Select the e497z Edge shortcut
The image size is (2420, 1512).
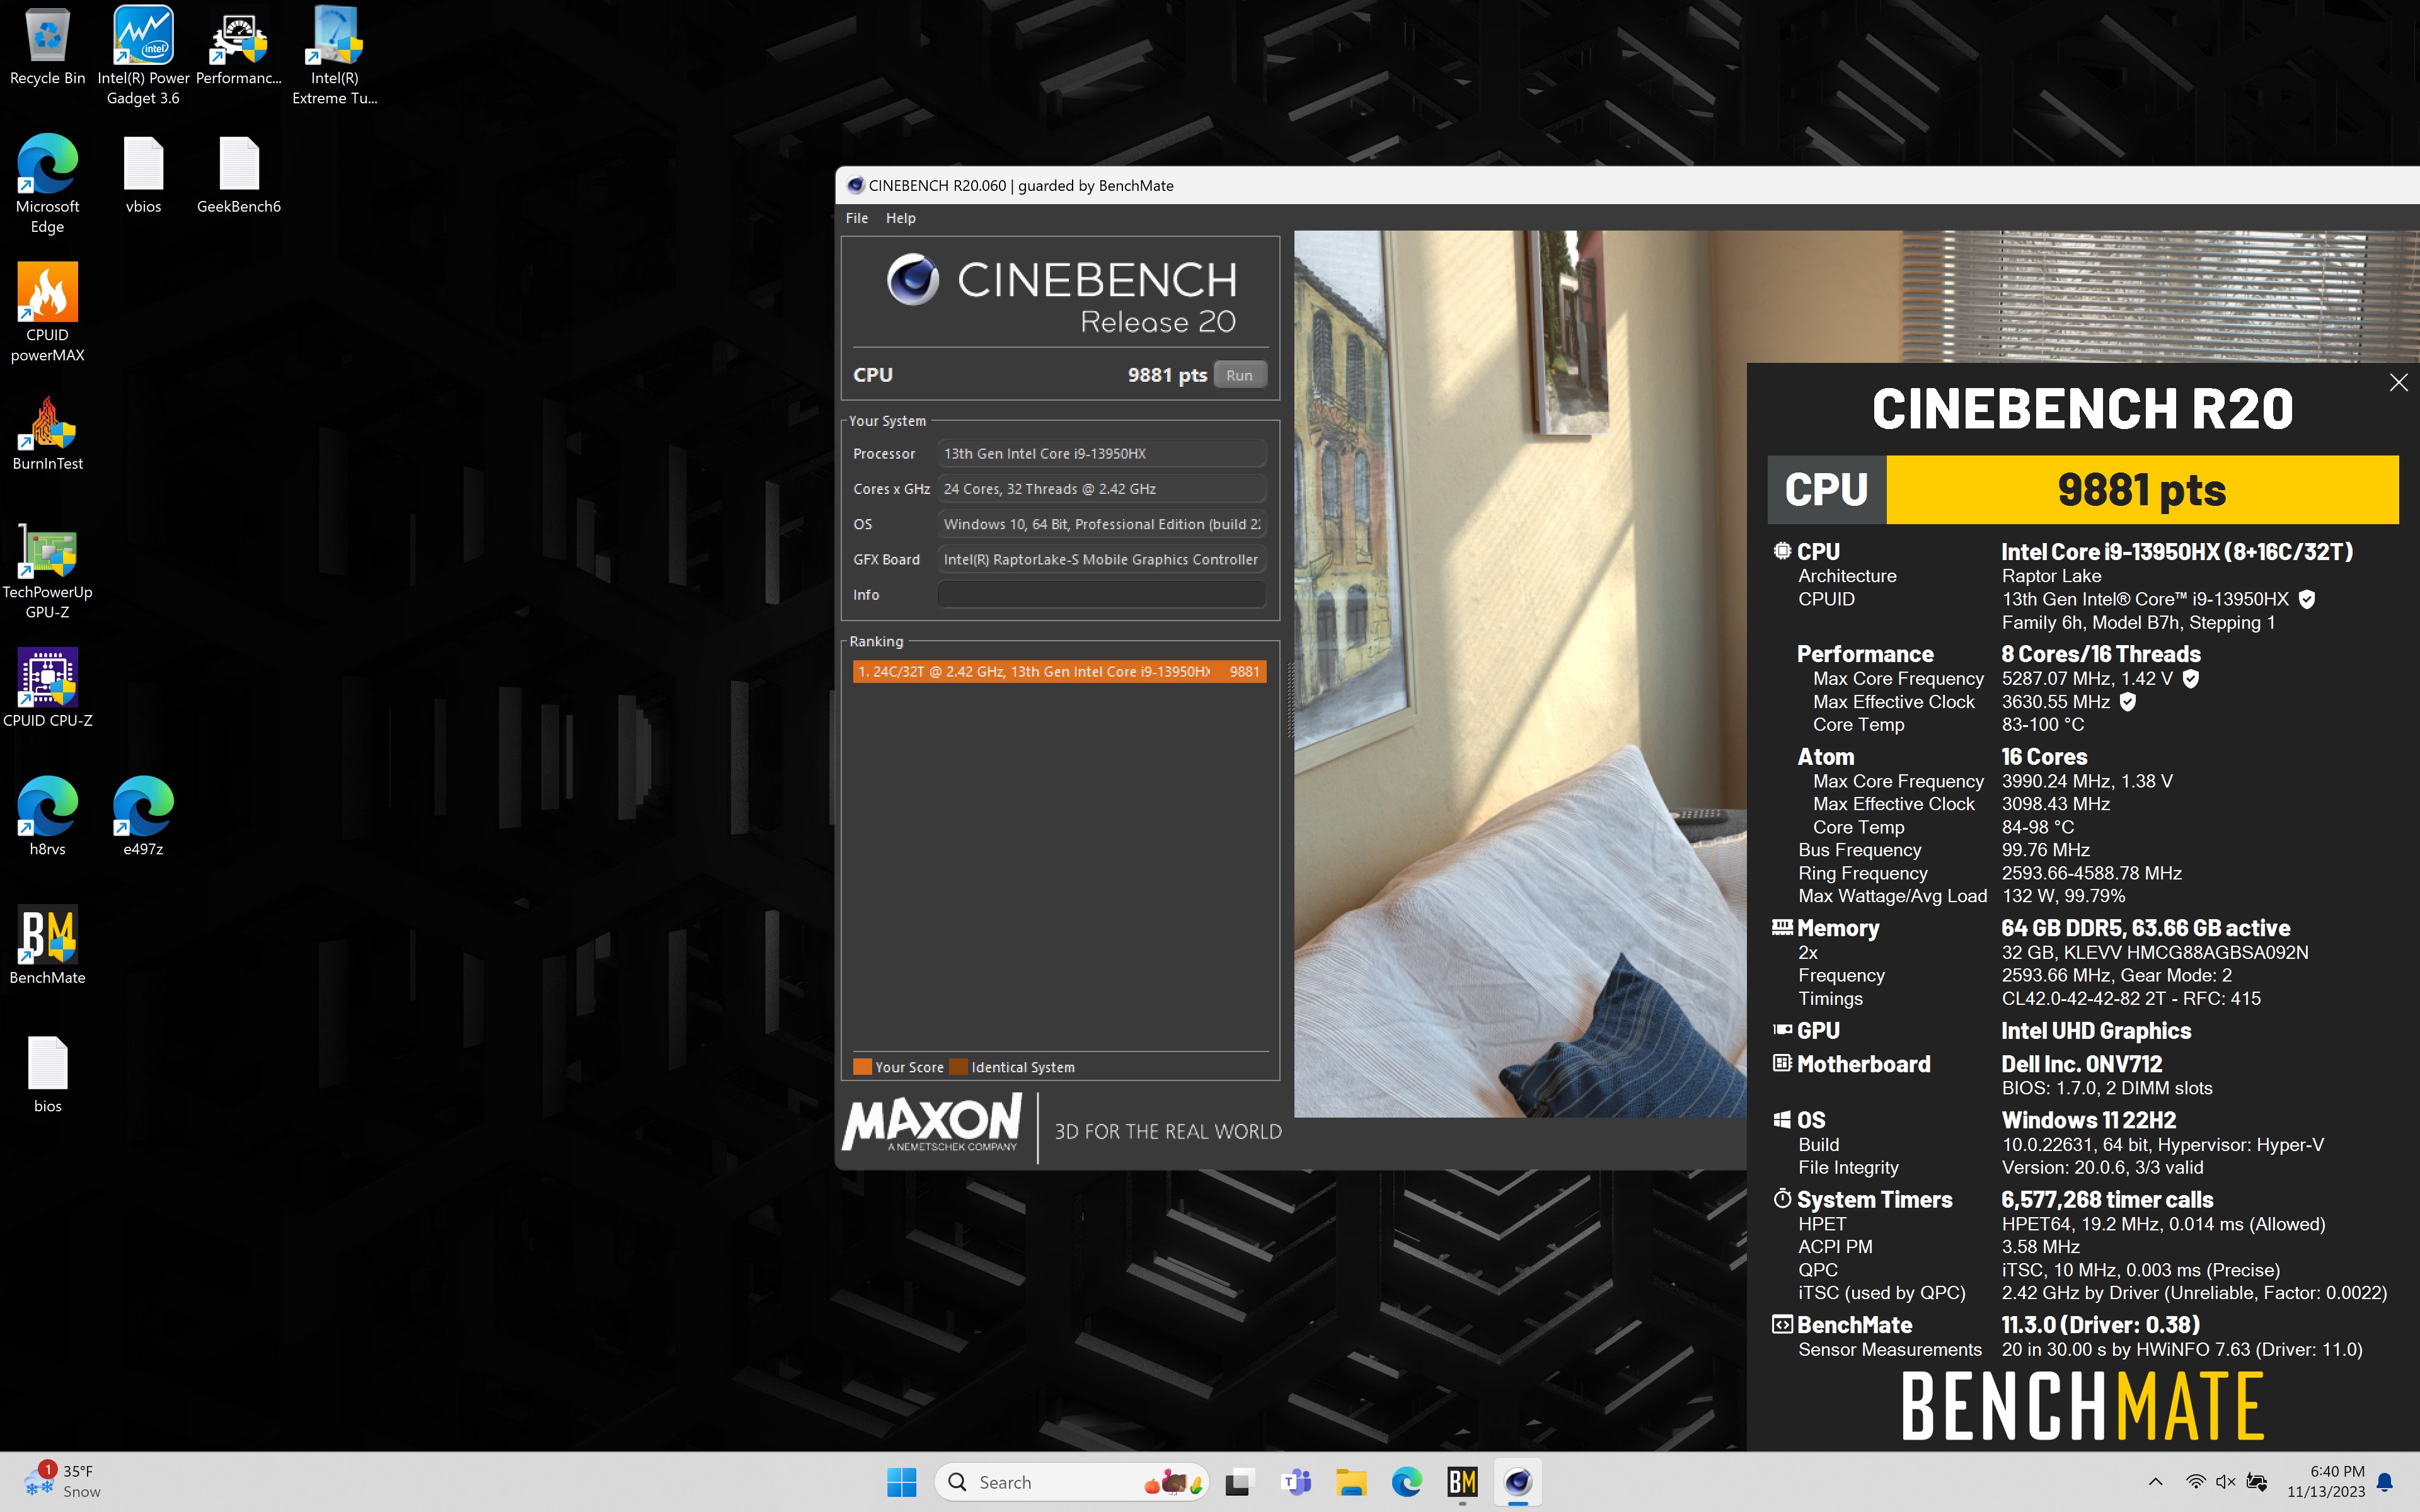click(143, 816)
